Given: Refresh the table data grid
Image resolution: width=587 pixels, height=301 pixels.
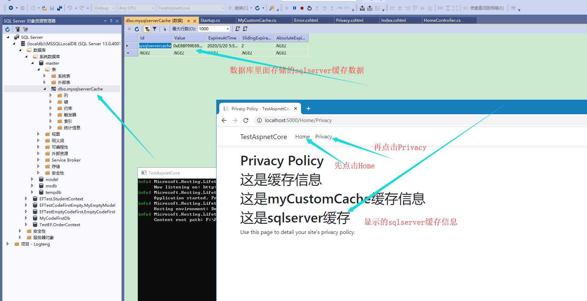Looking at the screenshot, I should pyautogui.click(x=137, y=29).
